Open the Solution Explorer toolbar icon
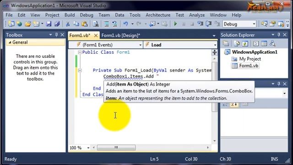Screen dimensions: 293x165 point(264,24)
